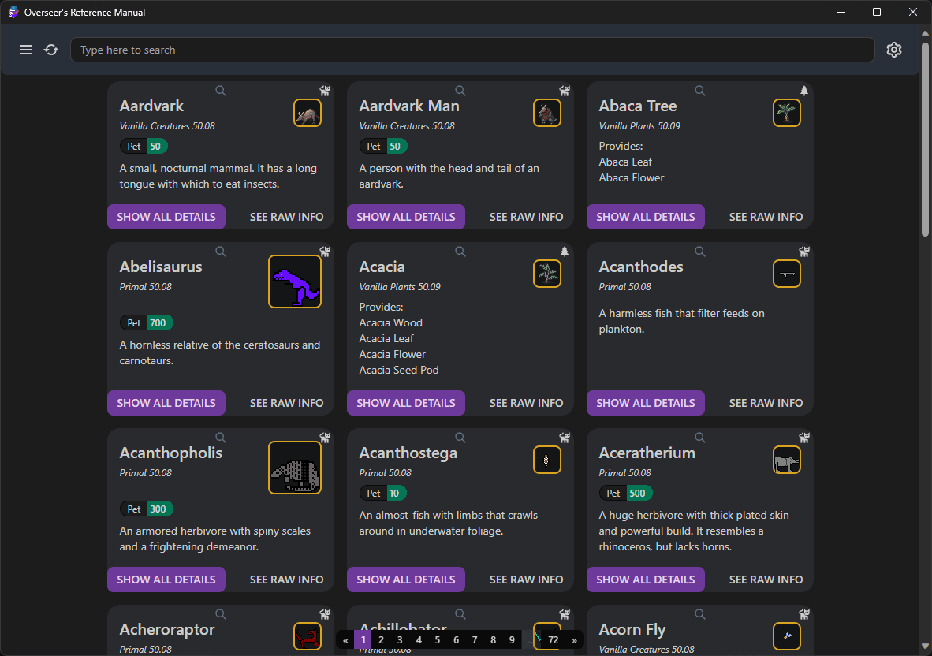
Task: Click the search field to type
Action: point(472,50)
